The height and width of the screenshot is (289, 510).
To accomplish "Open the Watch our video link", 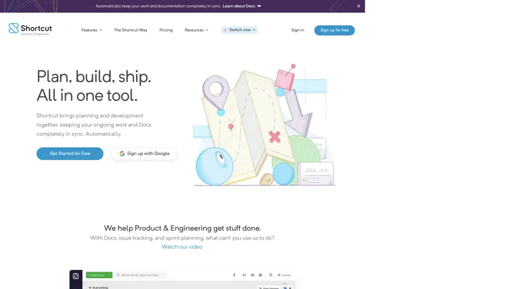I will (x=182, y=247).
